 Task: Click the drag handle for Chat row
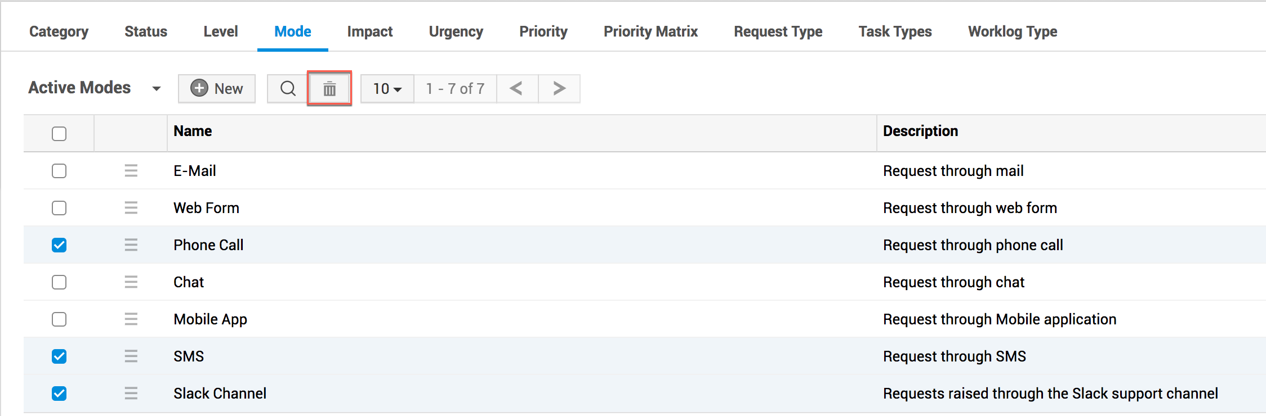(x=131, y=282)
